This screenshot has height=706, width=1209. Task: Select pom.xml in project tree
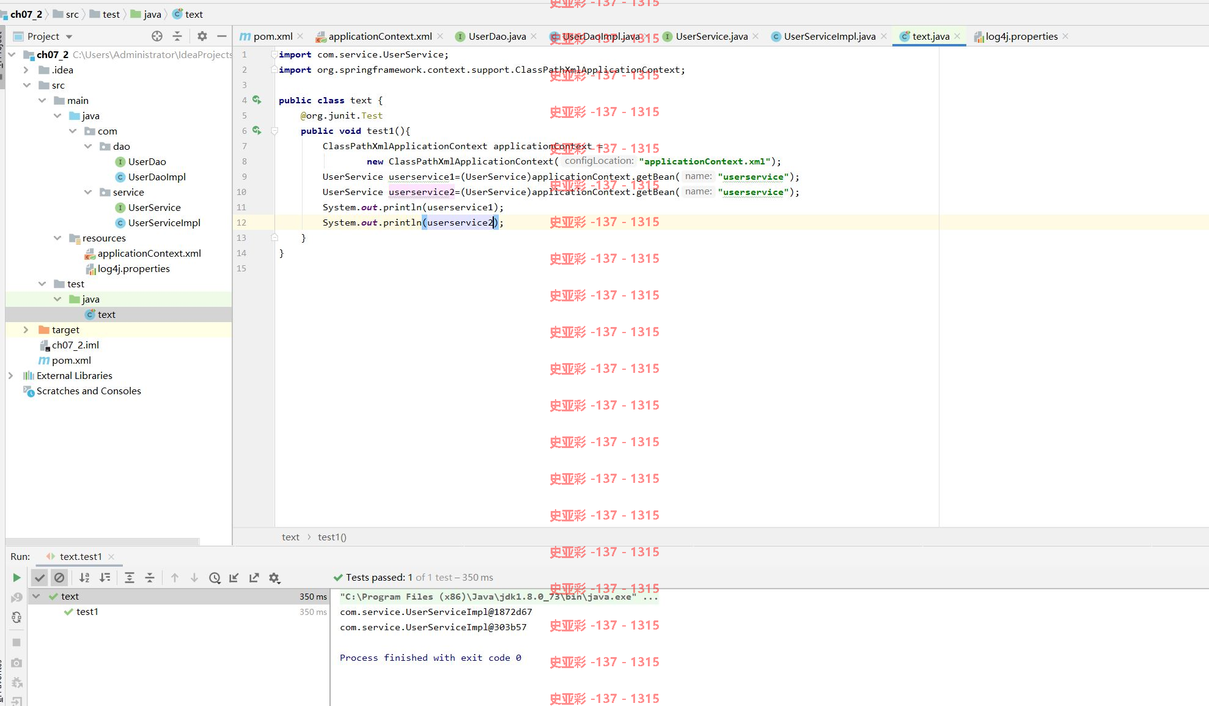[x=71, y=360]
